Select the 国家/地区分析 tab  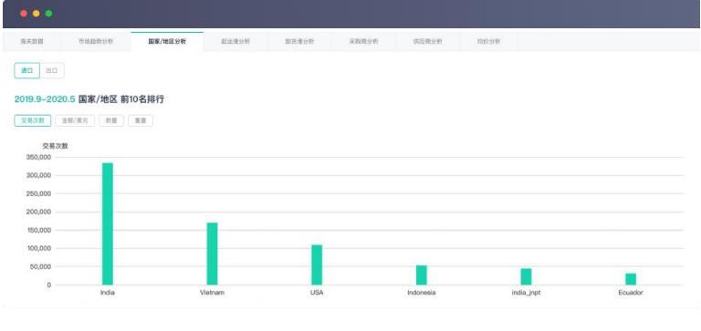[167, 42]
